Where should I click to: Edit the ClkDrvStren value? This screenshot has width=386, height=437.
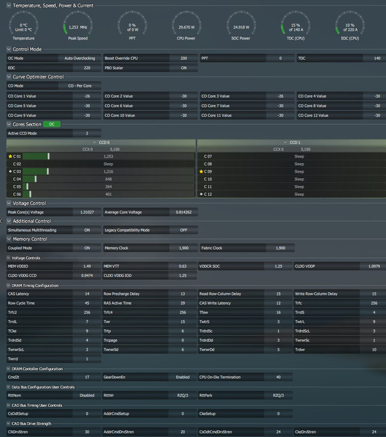coord(87,432)
